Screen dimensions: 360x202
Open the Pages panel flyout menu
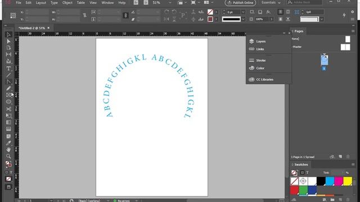(353, 31)
